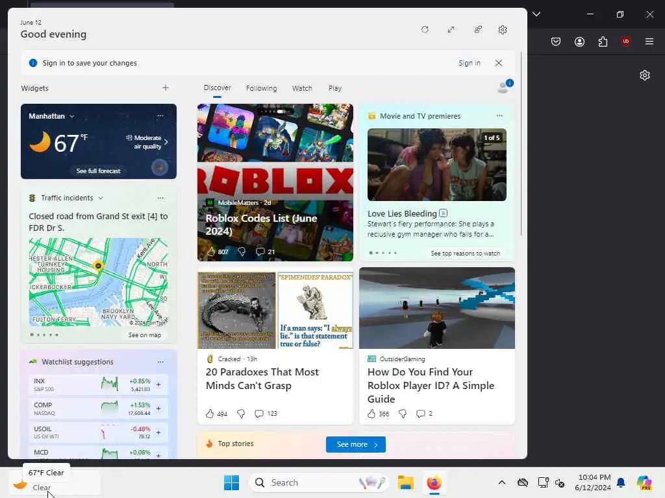Screen dimensions: 665x498
Task: Open Firefox account icon
Action: [x=579, y=41]
